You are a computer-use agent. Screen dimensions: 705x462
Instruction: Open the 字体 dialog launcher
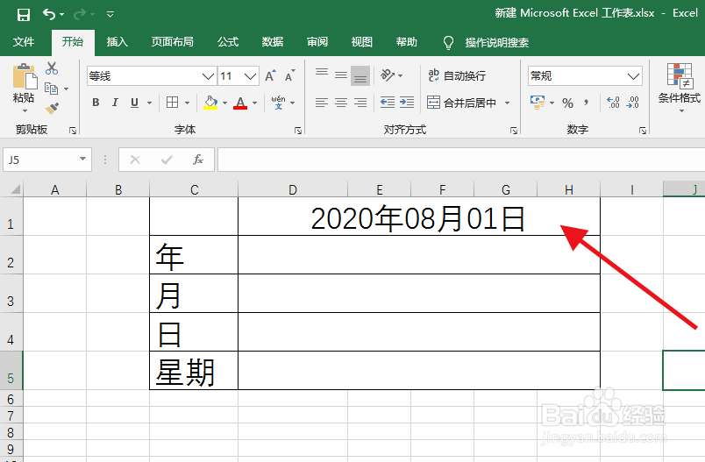297,131
